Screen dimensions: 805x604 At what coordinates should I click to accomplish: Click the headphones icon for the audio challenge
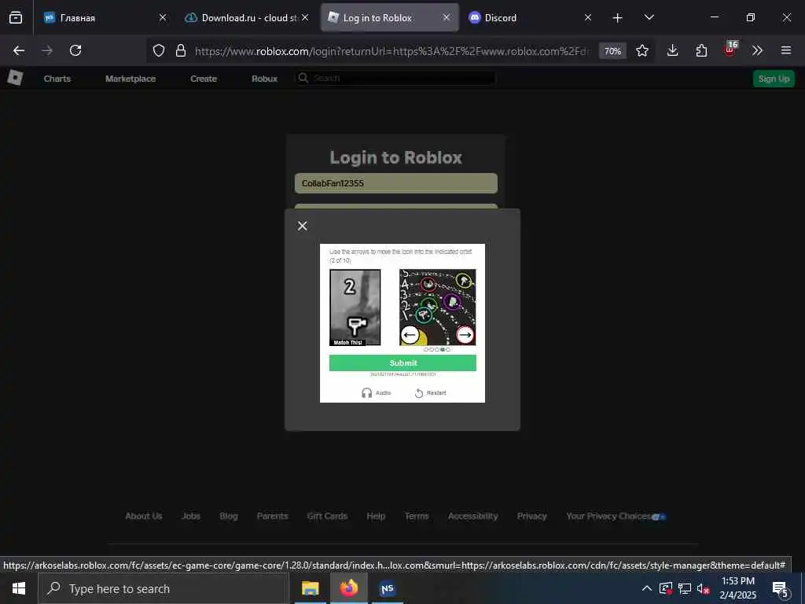[x=366, y=393]
